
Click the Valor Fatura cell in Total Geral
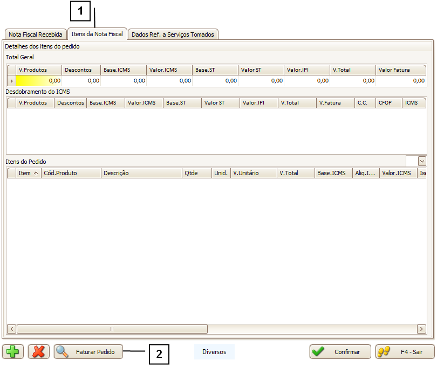tap(401, 81)
